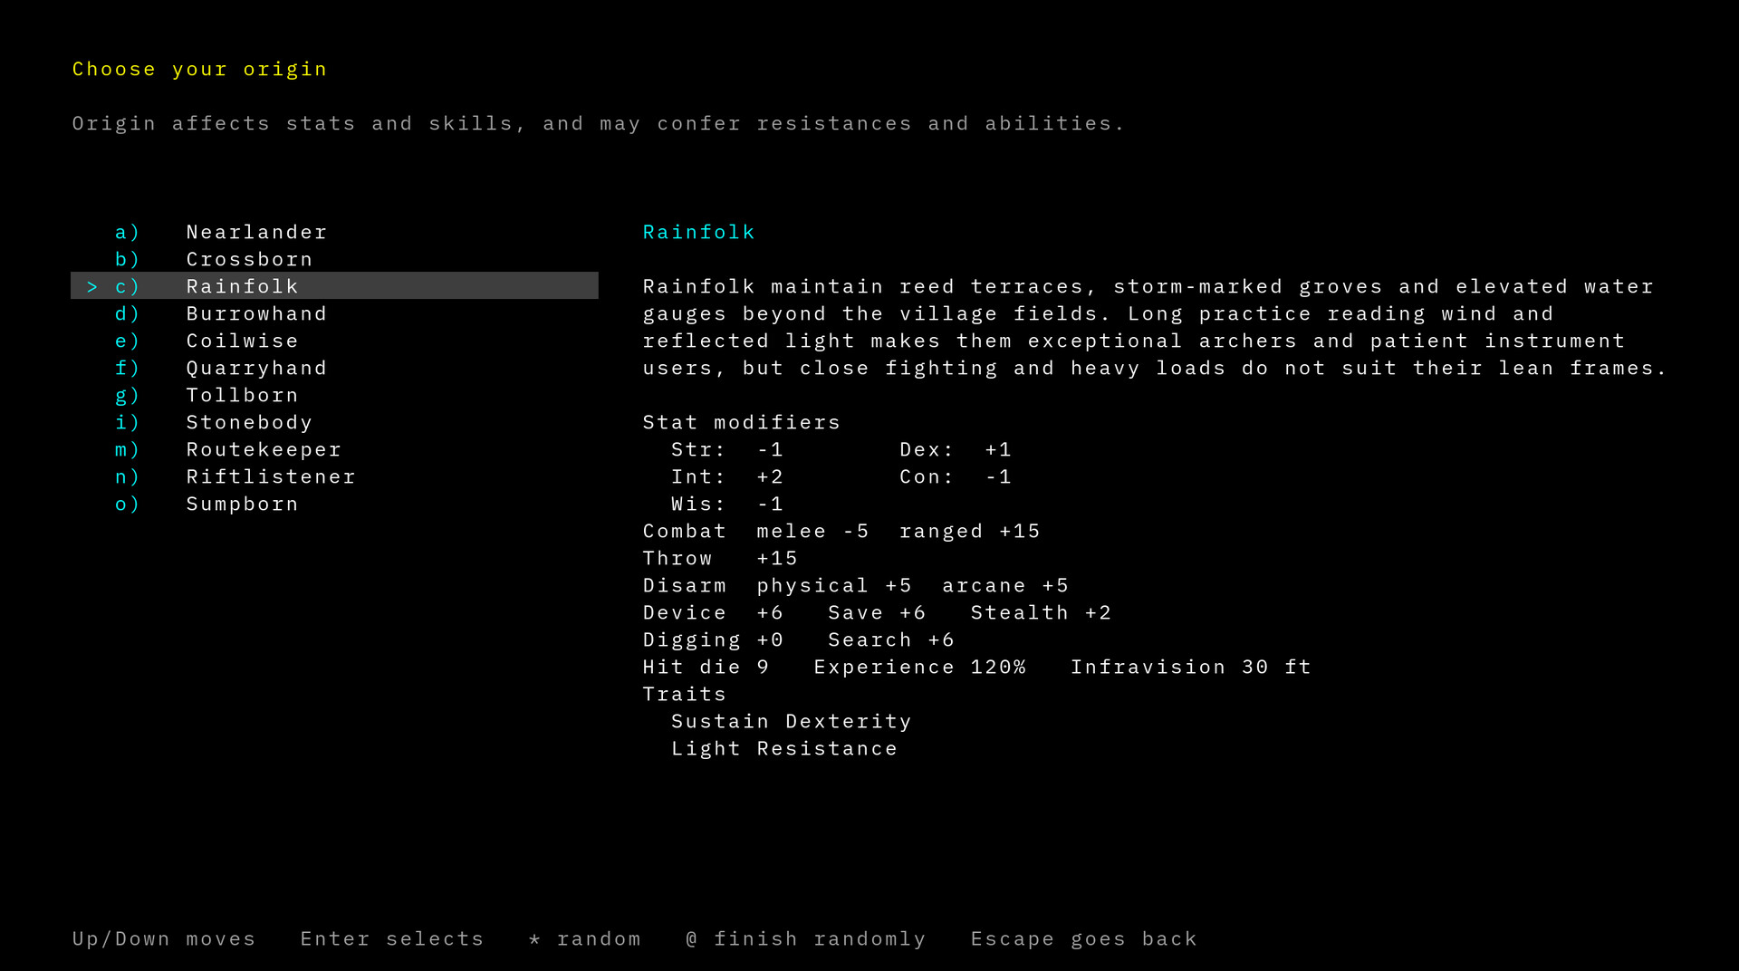Click the 'Throw +15' skill line
This screenshot has width=1739, height=971.
(x=720, y=559)
